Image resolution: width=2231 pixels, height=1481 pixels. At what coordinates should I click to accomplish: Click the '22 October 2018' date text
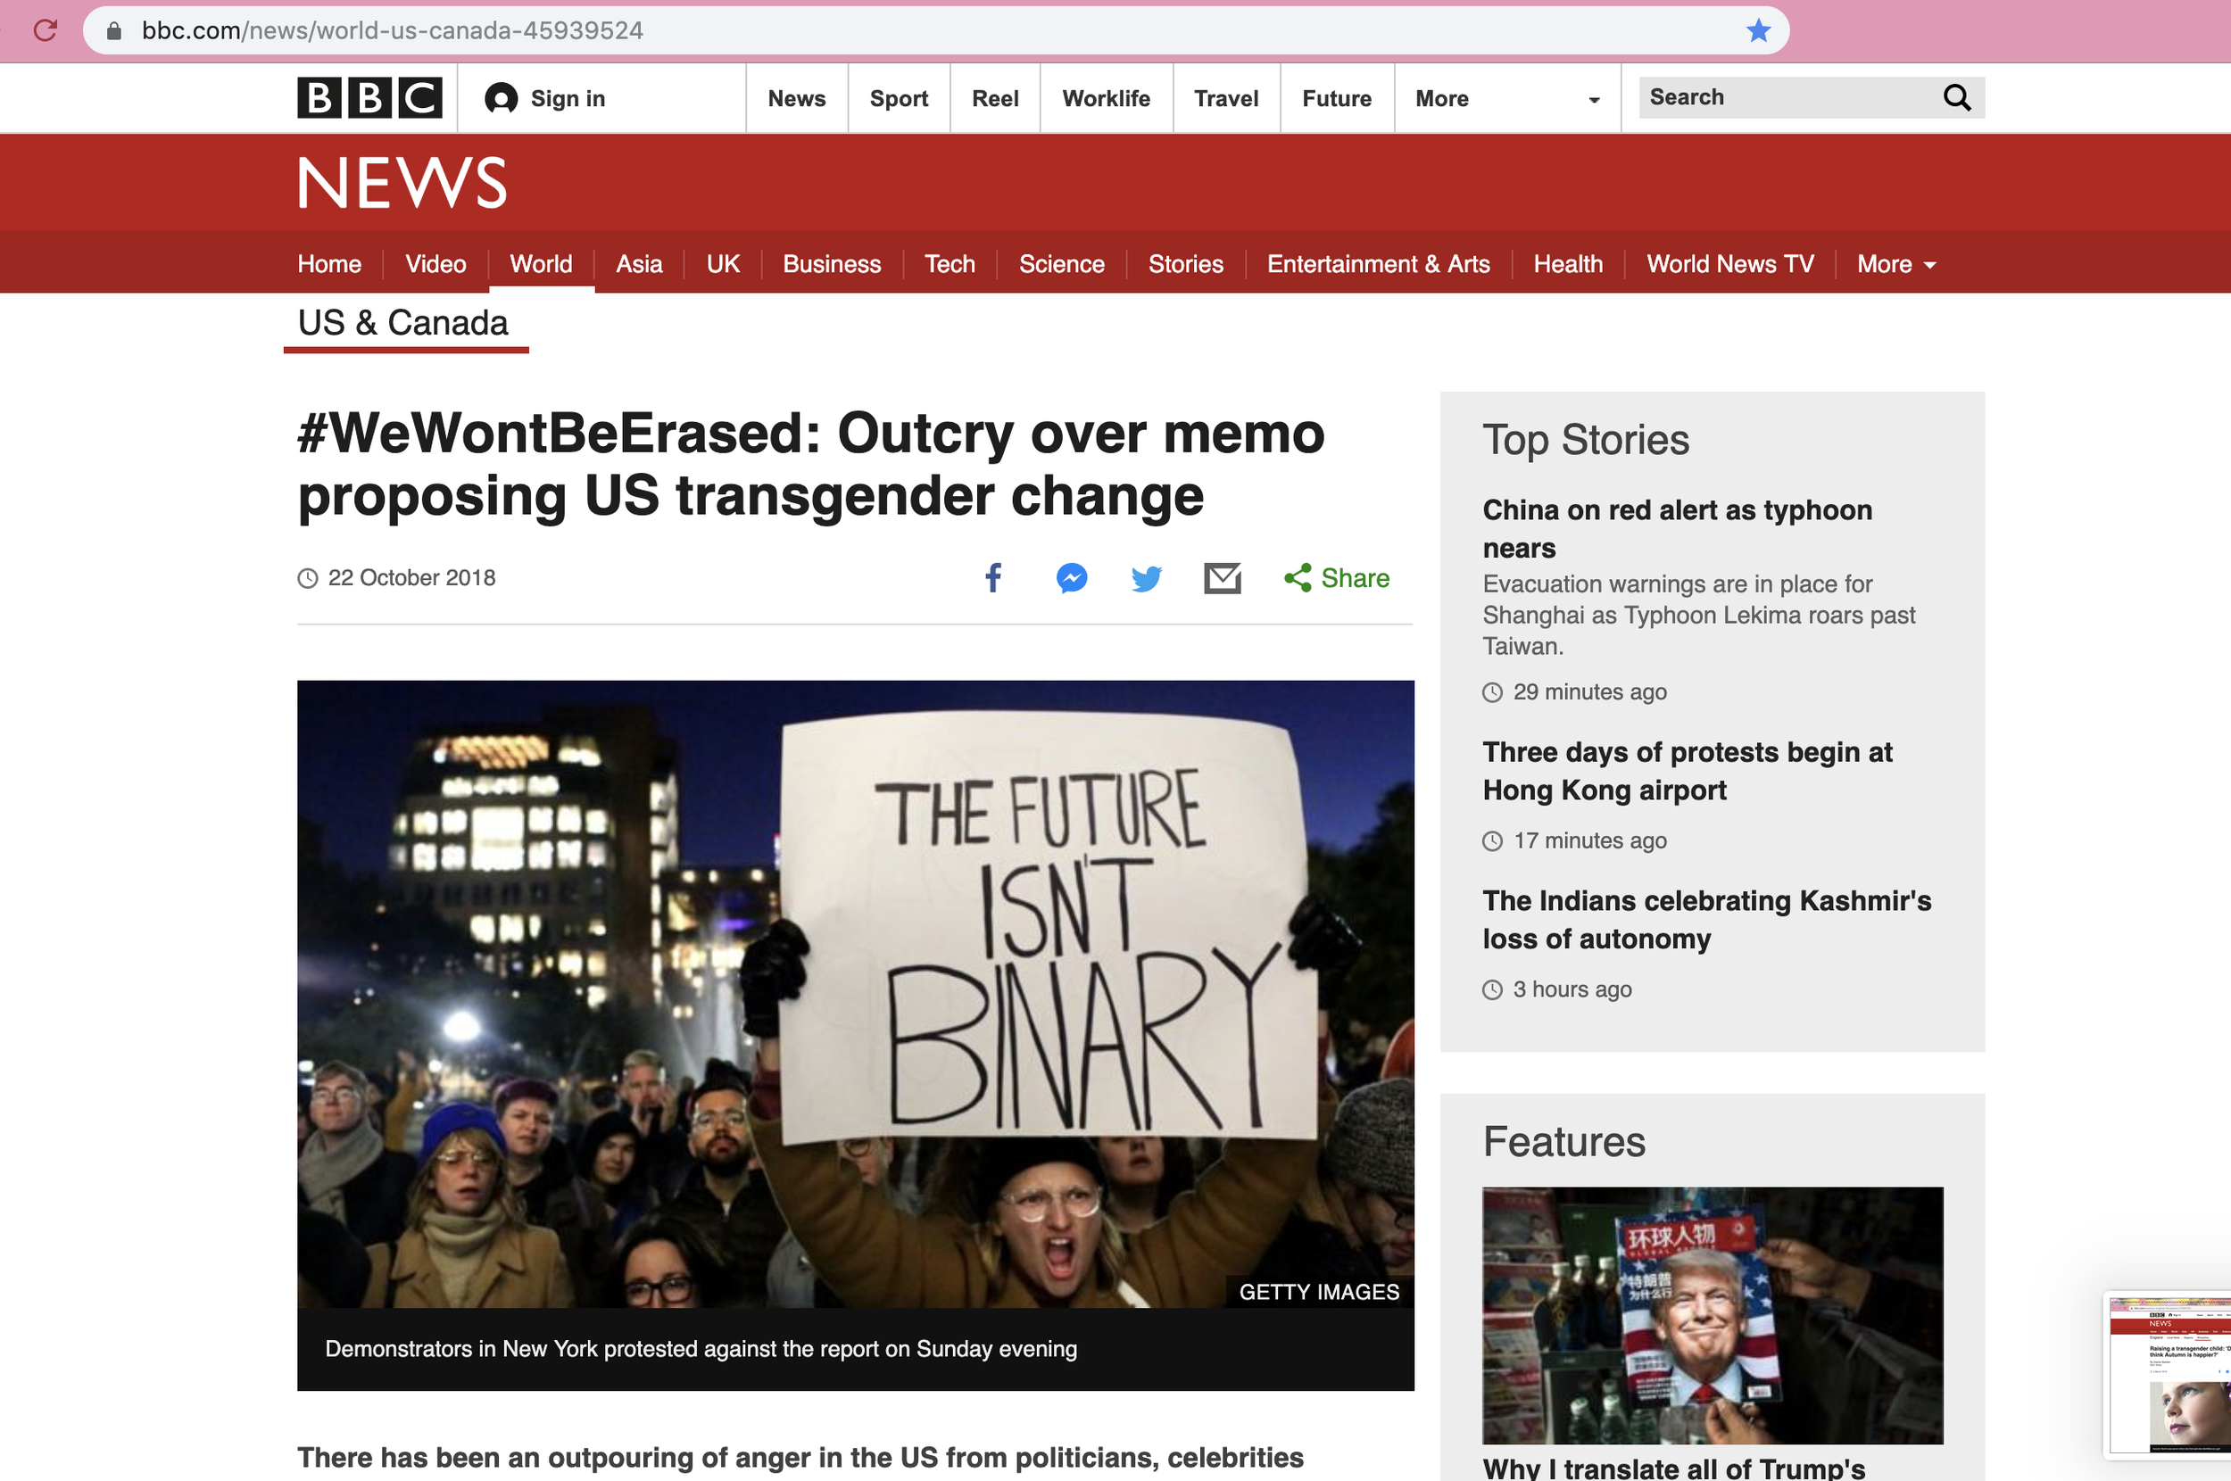pos(411,577)
